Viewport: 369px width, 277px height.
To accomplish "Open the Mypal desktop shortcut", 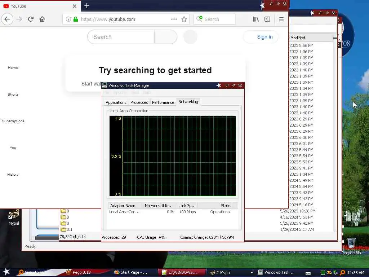I will (14, 217).
